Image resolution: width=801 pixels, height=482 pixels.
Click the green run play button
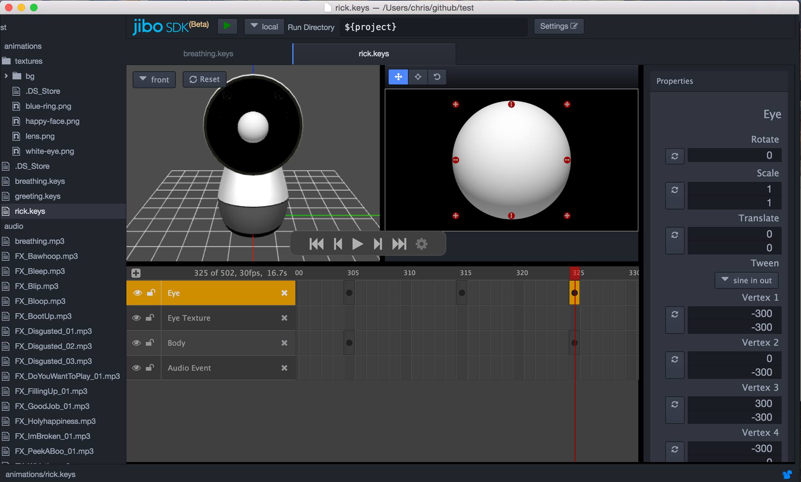227,26
